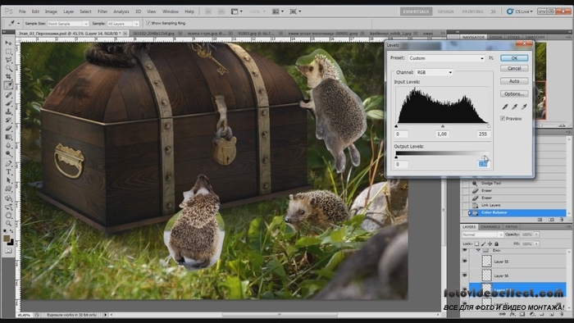Click Cancel in the Levels dialog
Screen dimensions: 574x323
[x=514, y=68]
